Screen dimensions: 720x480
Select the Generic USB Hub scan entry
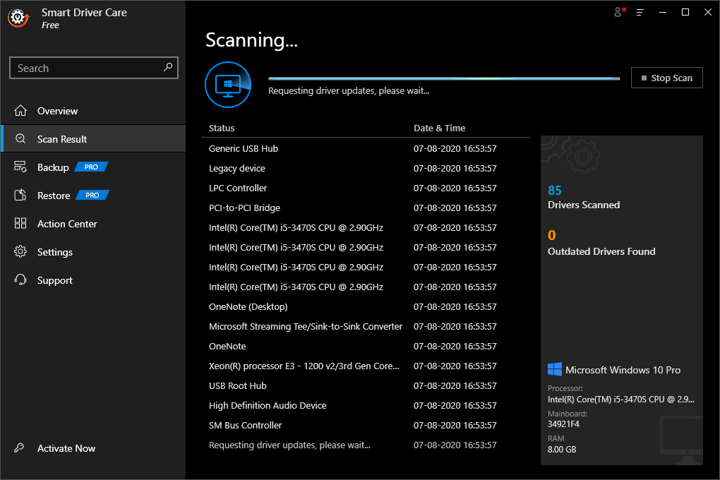pyautogui.click(x=243, y=148)
